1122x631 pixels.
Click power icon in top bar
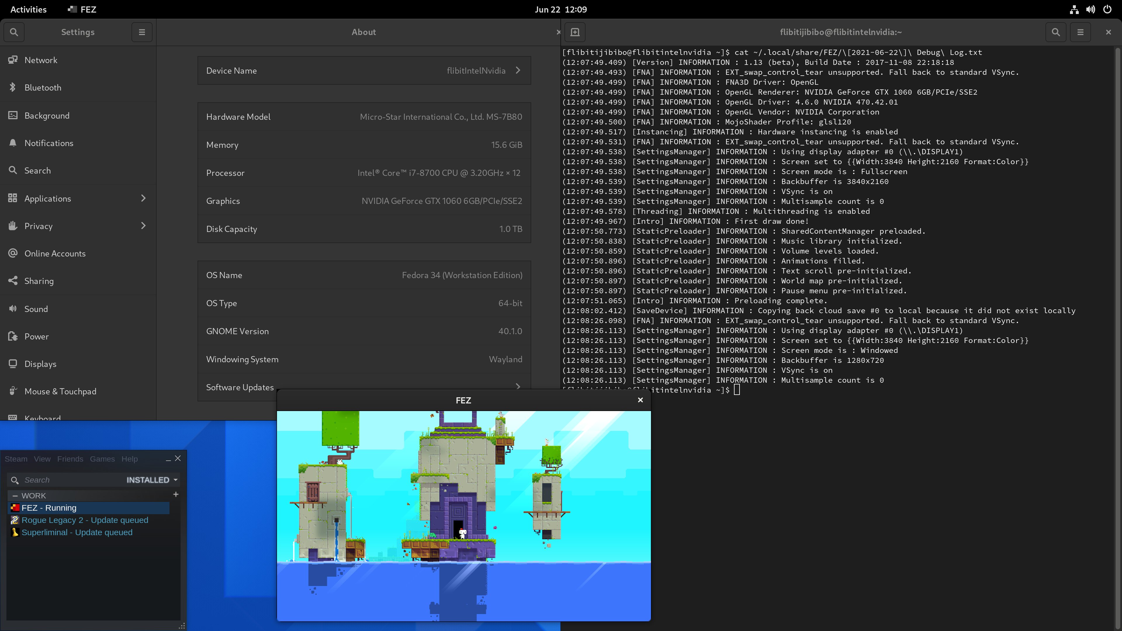coord(1107,10)
